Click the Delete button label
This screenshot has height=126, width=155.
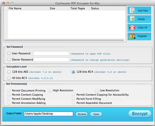click(141, 19)
